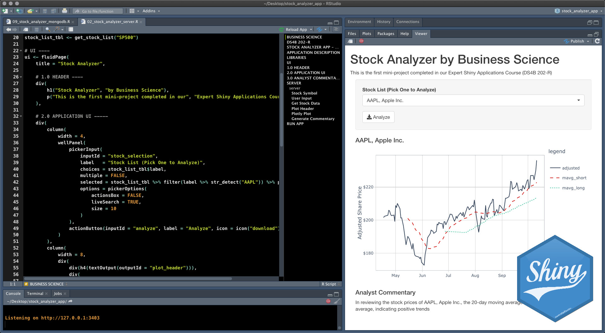Open the code tools magic wand
The height and width of the screenshot is (333, 605).
57,29
